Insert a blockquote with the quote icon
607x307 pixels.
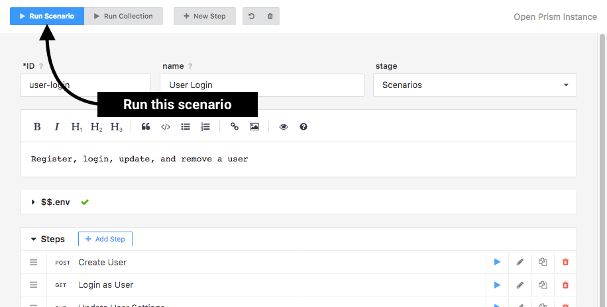[146, 127]
